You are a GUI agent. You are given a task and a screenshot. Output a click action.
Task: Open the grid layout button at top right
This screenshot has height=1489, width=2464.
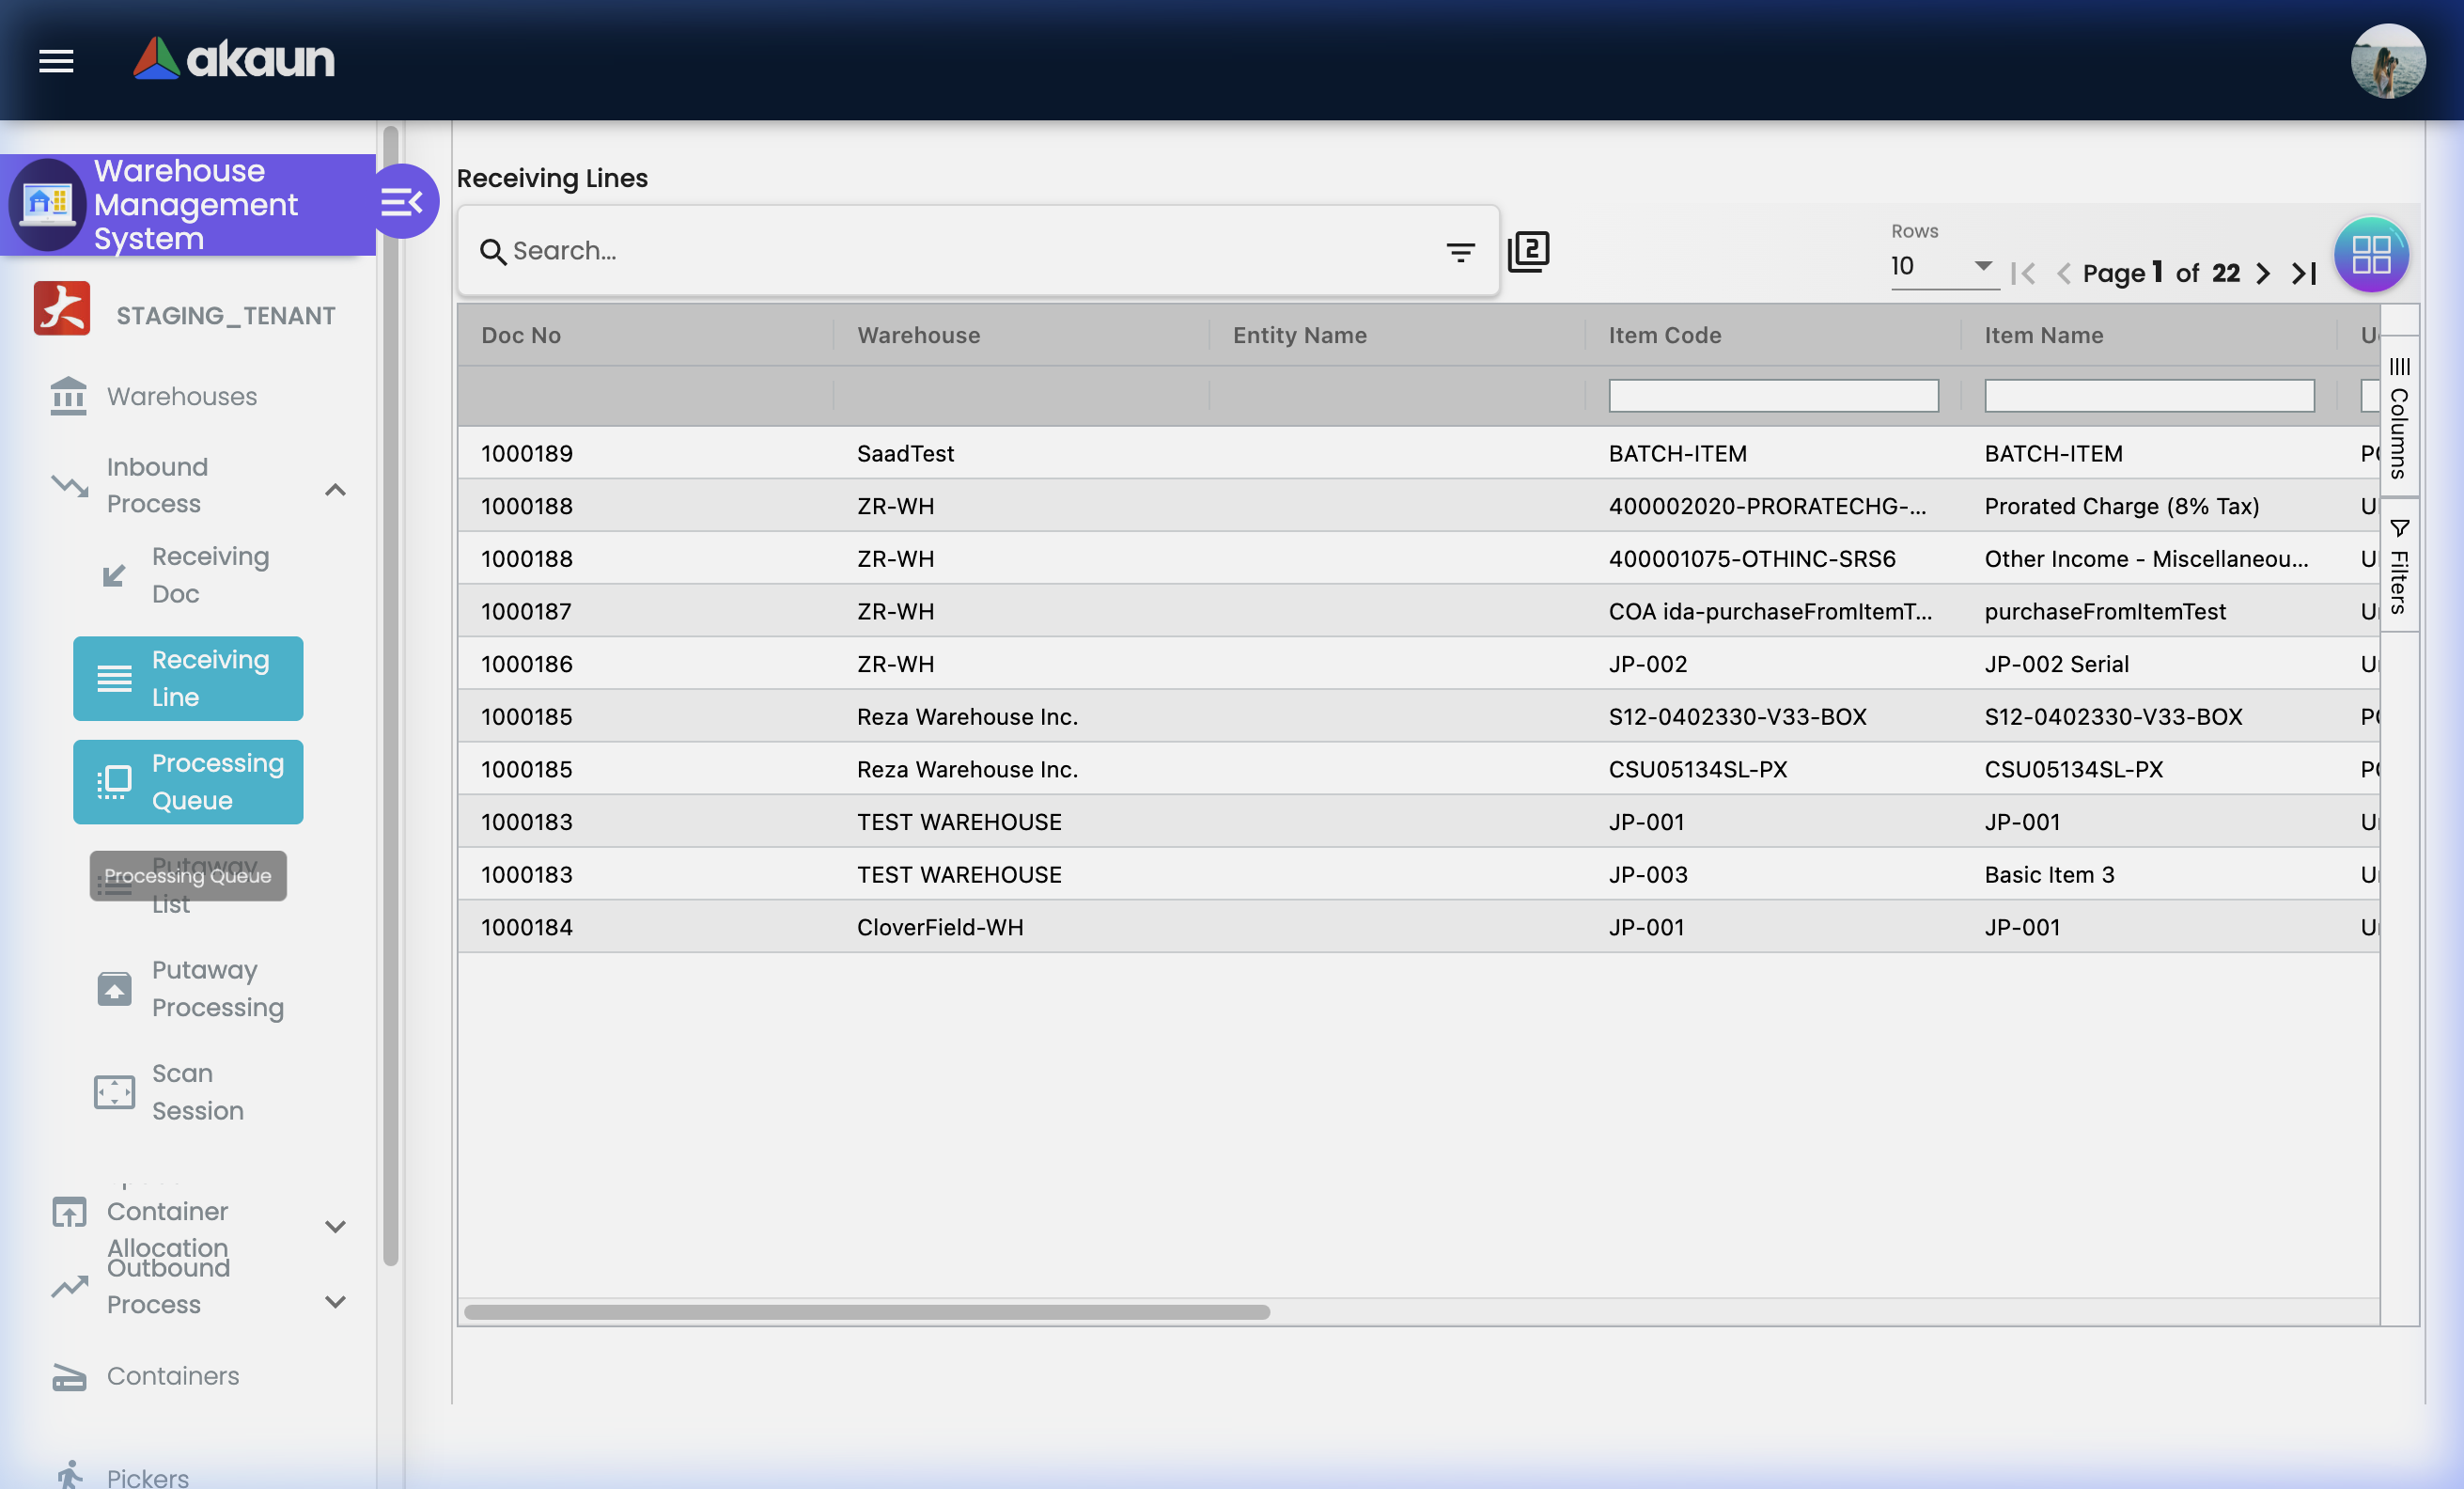point(2371,254)
